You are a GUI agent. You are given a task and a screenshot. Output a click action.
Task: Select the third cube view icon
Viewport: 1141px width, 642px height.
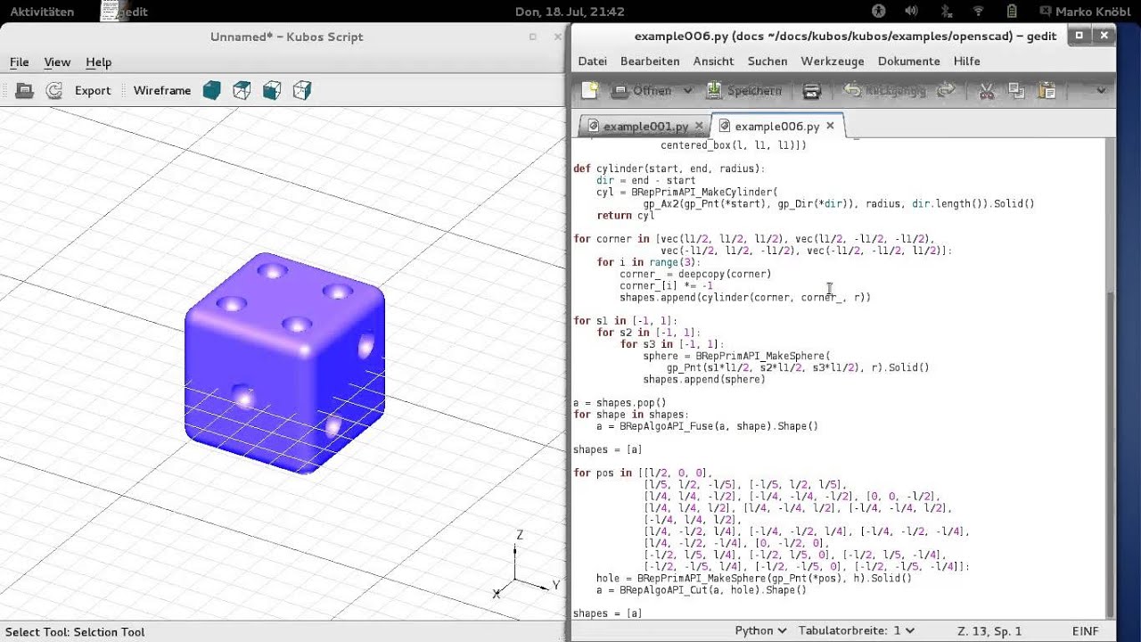[272, 90]
